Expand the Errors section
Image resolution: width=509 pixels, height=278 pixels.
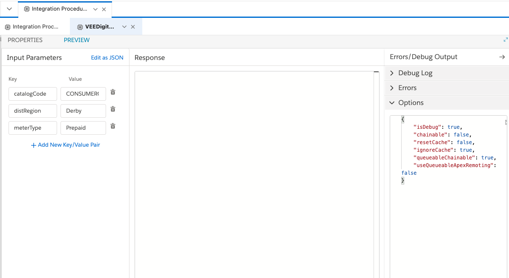point(392,88)
